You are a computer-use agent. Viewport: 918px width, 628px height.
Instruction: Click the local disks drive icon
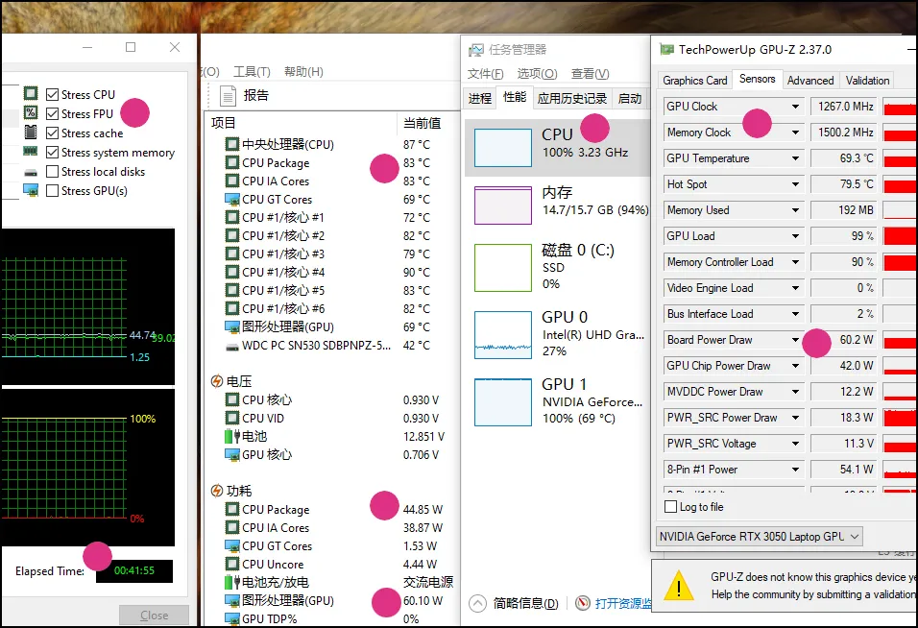coord(31,172)
